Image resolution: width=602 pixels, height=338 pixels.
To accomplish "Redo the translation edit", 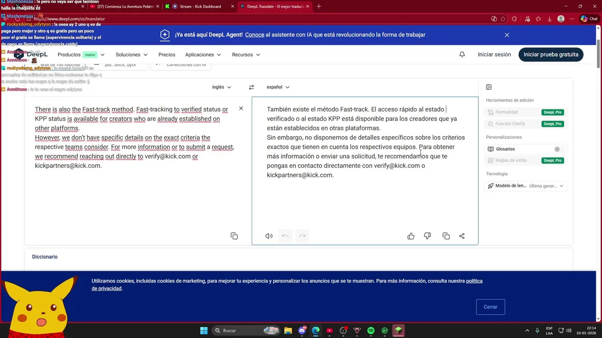I will 302,236.
